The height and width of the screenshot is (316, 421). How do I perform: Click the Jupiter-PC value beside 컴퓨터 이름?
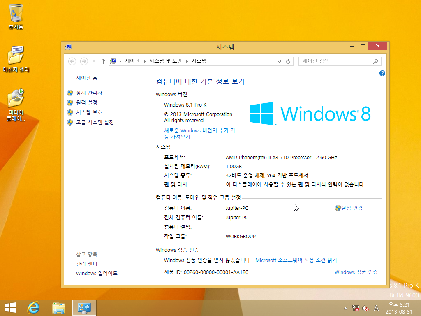pos(237,208)
